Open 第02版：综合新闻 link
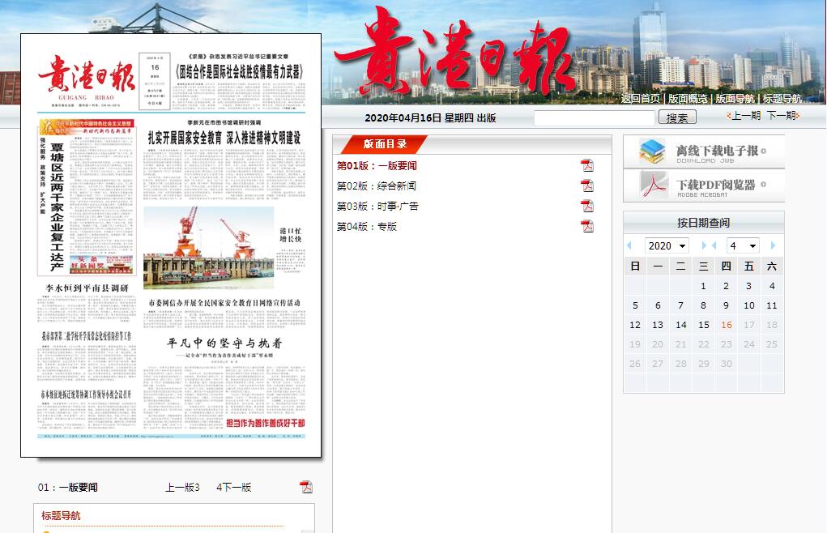827x533 pixels. point(377,185)
